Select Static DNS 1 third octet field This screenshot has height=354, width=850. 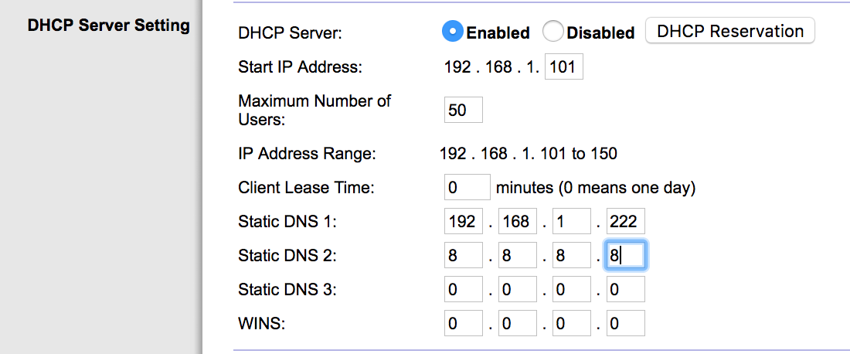[x=572, y=222]
